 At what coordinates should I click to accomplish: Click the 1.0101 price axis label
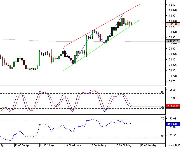coord(173,5)
